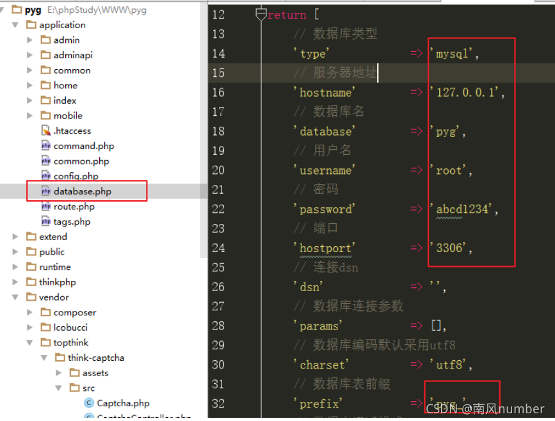Select the assets folder in tree
Viewport: 555px width, 421px height.
95,373
